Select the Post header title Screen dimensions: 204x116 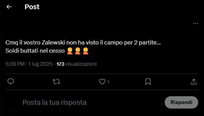[32, 7]
